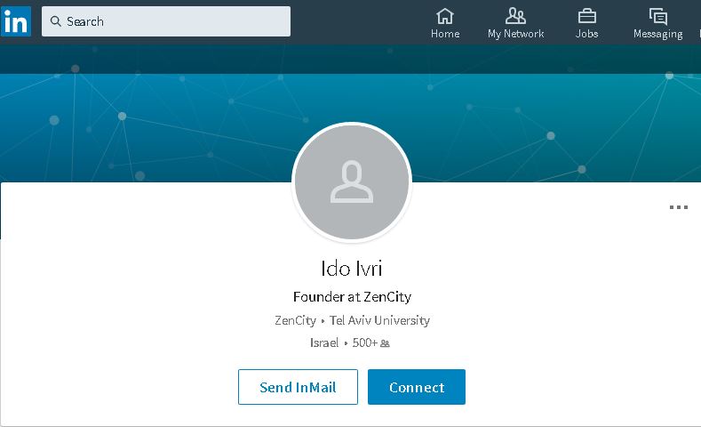Click the LinkedIn logo
Image resolution: width=701 pixels, height=427 pixels.
pyautogui.click(x=15, y=21)
